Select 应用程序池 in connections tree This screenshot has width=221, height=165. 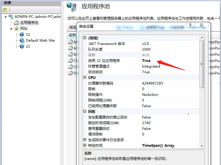[x=29, y=23]
